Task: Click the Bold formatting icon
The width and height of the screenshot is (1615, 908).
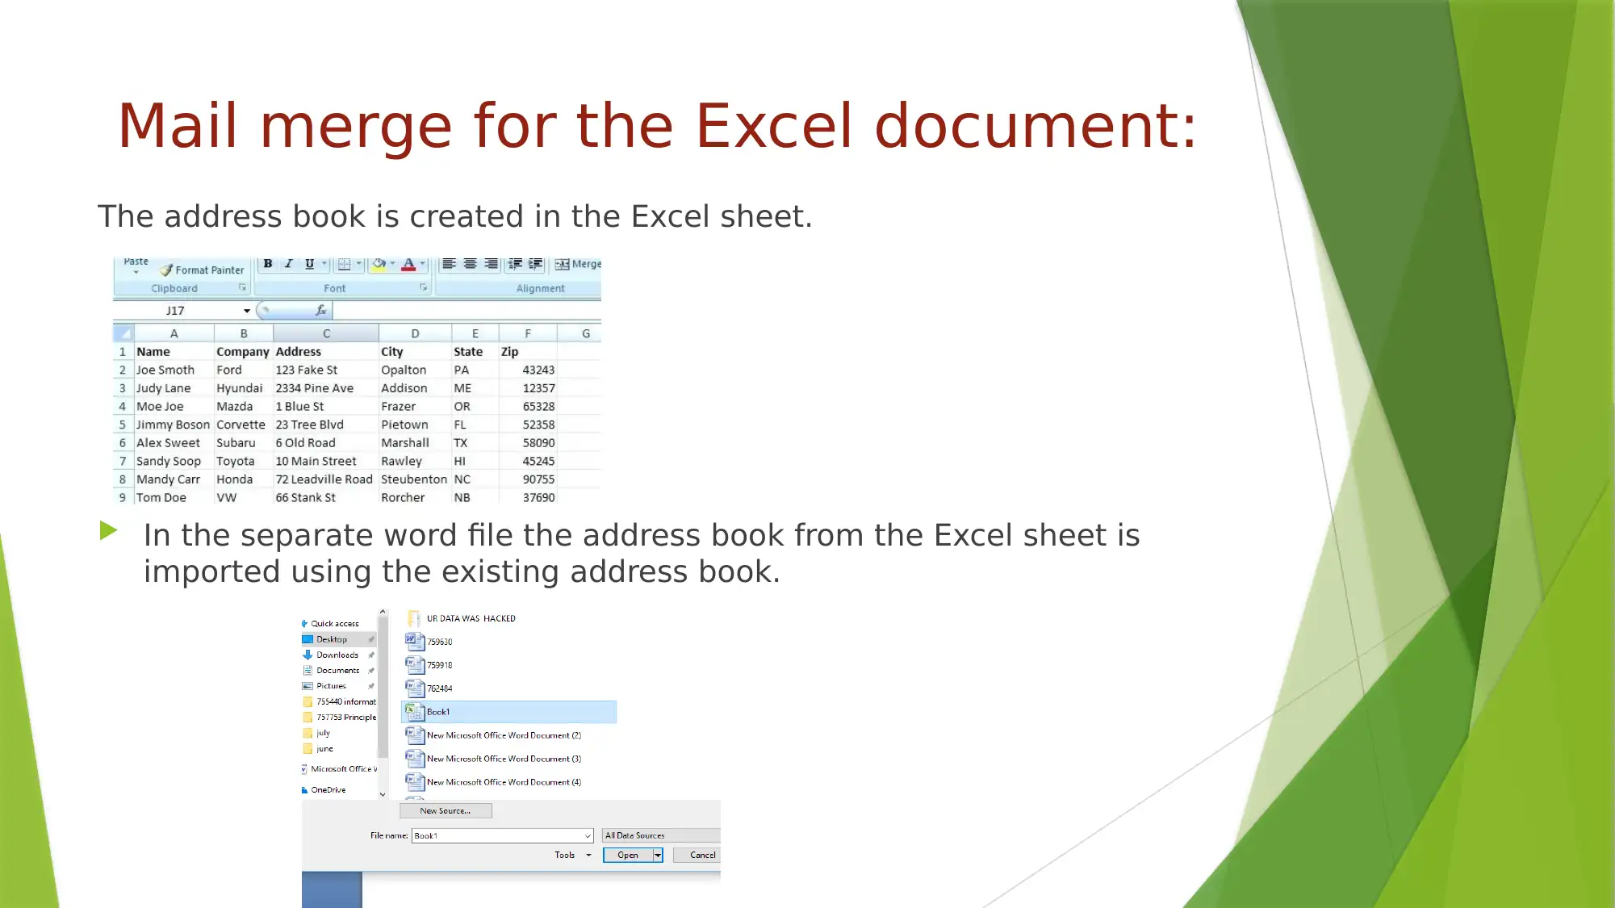Action: coord(266,264)
